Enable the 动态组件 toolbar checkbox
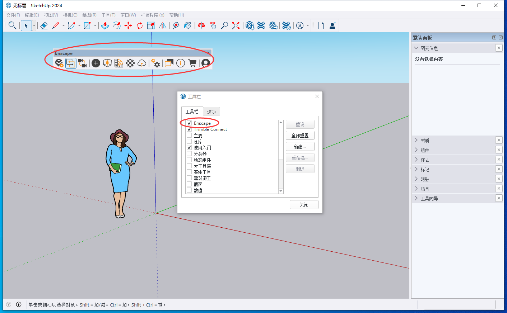Screen dimensions: 507x313 [189, 160]
